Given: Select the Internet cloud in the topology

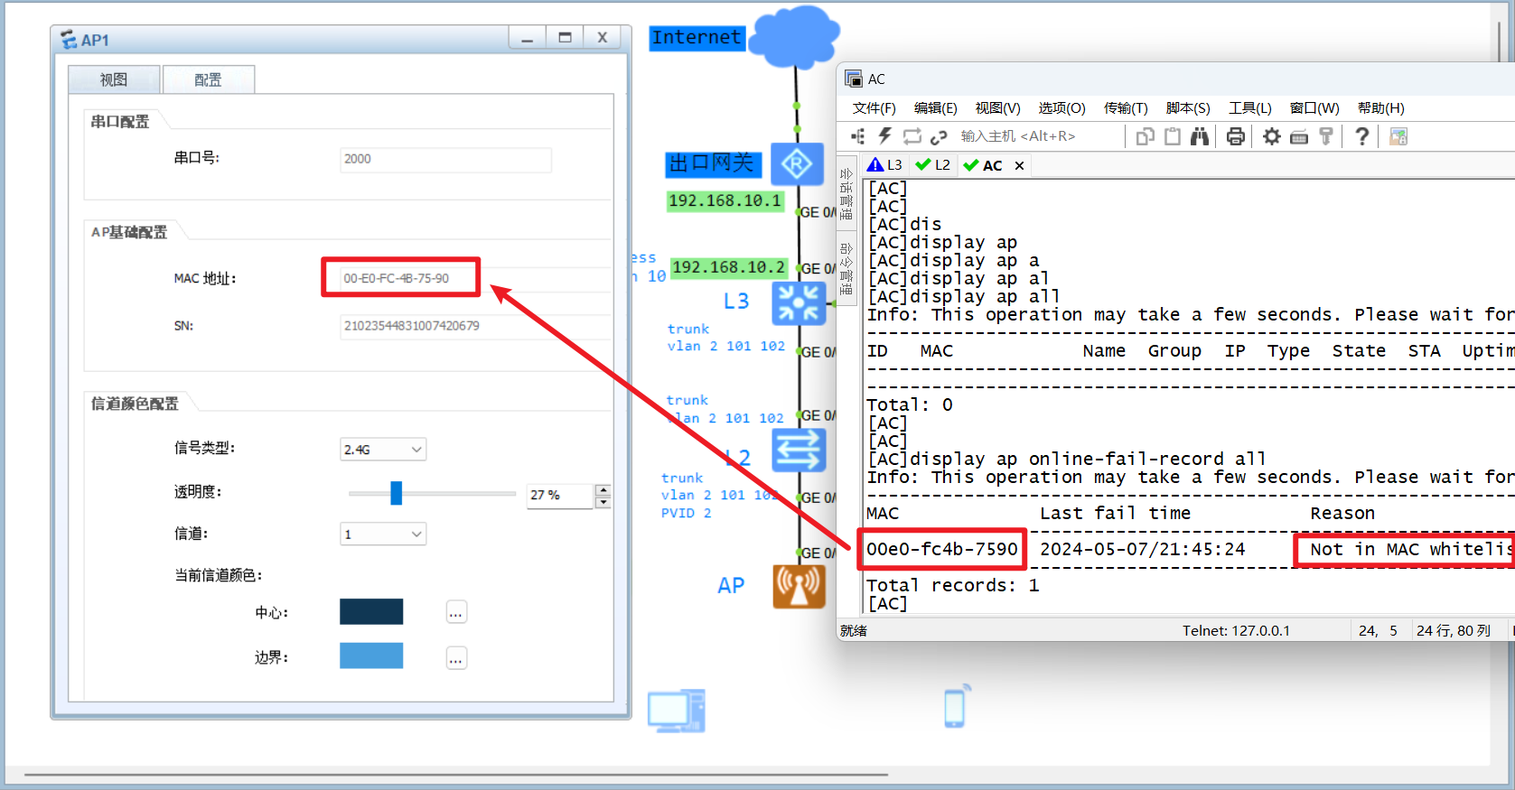Looking at the screenshot, I should pyautogui.click(x=795, y=36).
